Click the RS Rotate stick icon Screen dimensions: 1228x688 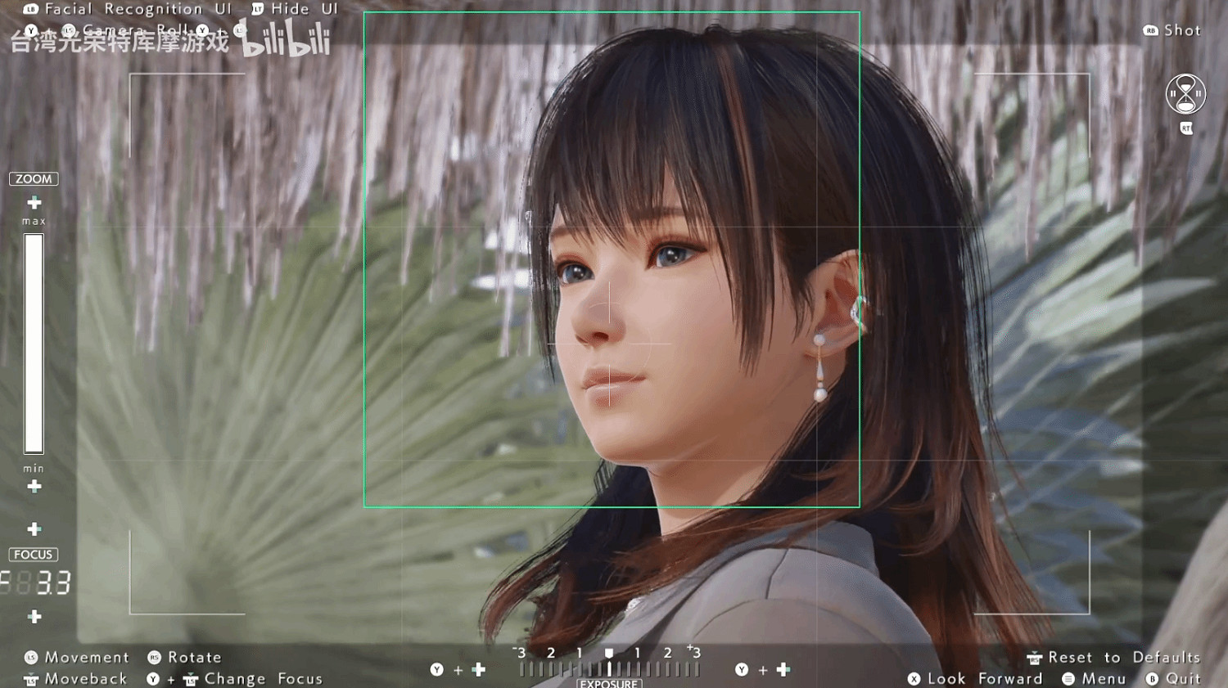[x=154, y=658]
